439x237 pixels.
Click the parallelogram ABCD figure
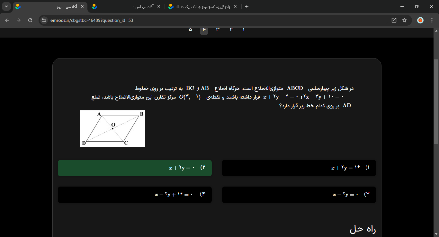click(112, 128)
